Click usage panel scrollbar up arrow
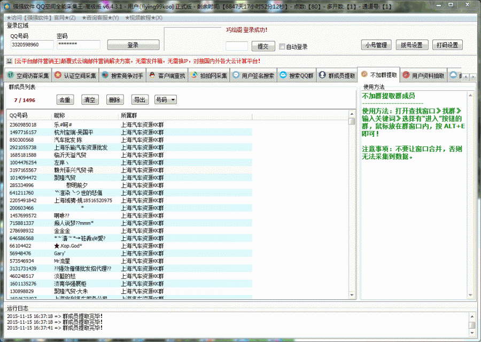The width and height of the screenshot is (481, 342). coord(470,96)
